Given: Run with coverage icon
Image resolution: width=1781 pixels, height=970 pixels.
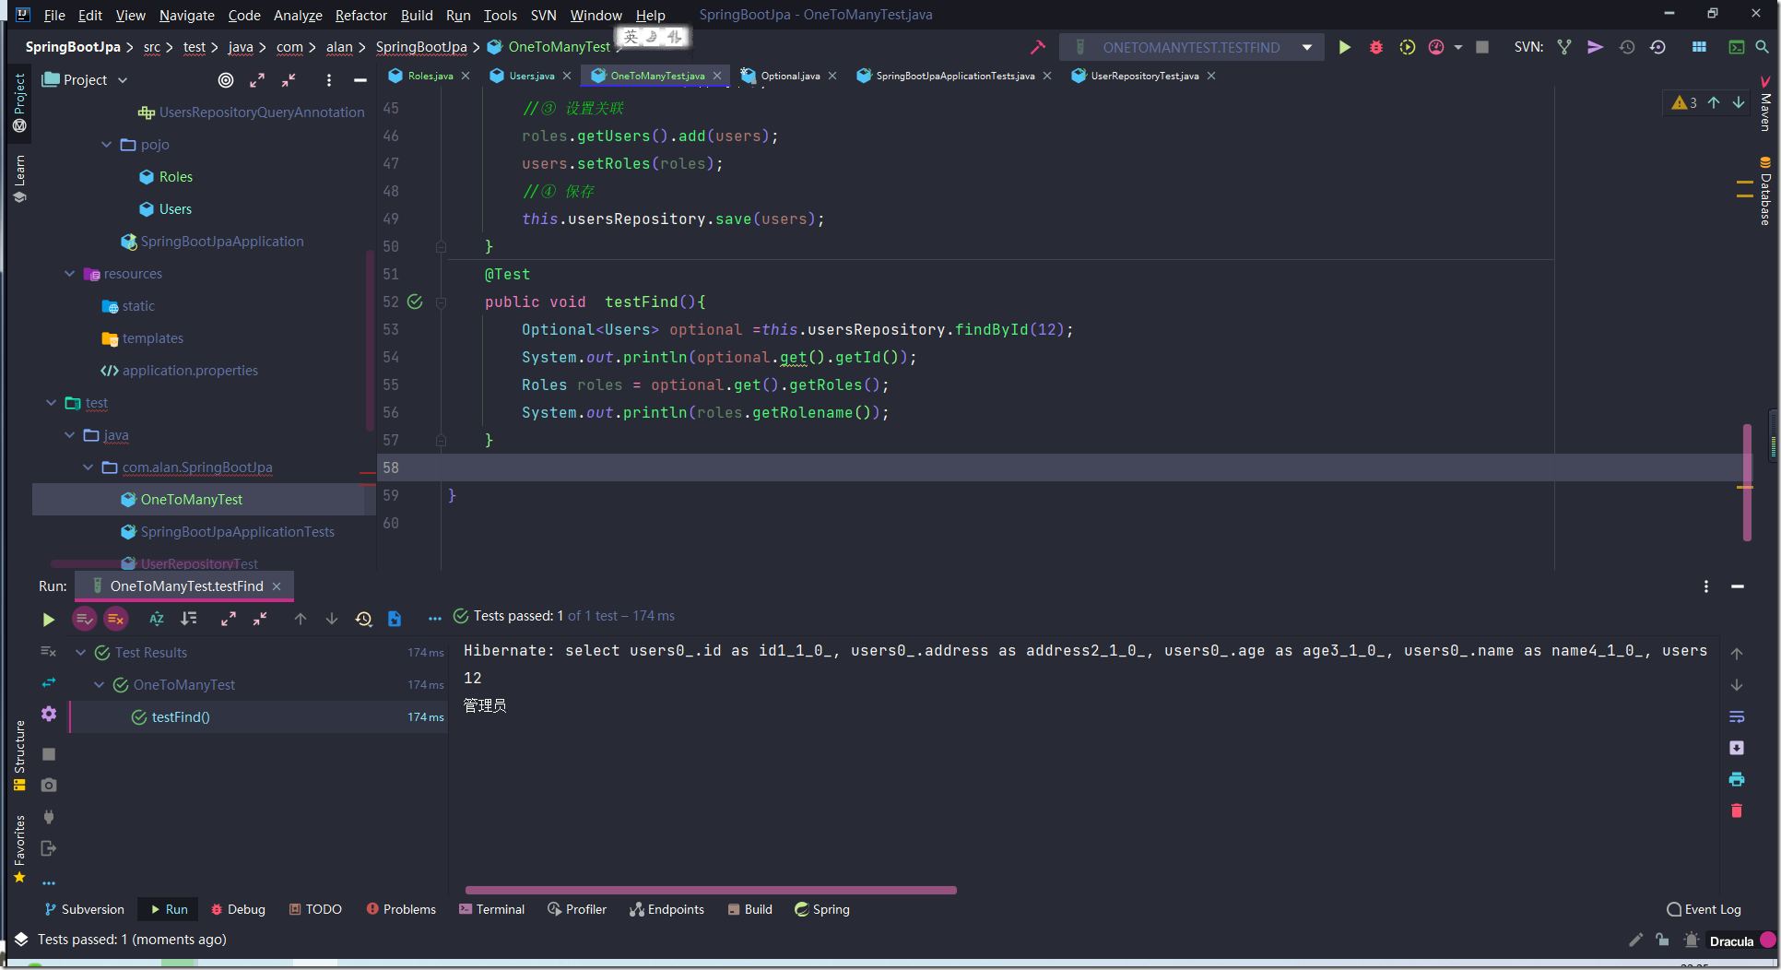Looking at the screenshot, I should click(1407, 47).
